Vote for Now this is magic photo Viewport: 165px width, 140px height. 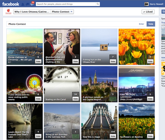tap(113, 136)
